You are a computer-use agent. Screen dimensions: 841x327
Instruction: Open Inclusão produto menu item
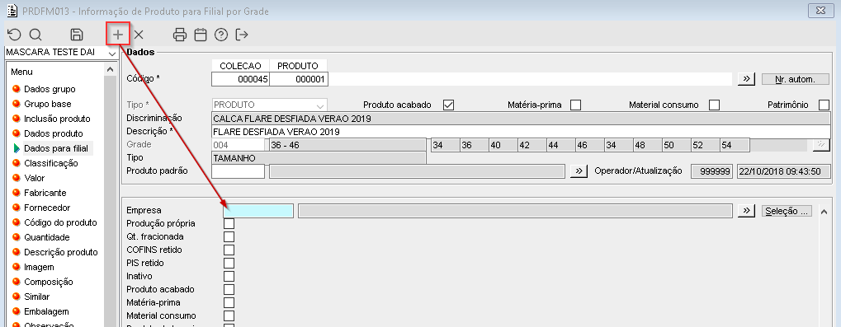[x=57, y=119]
